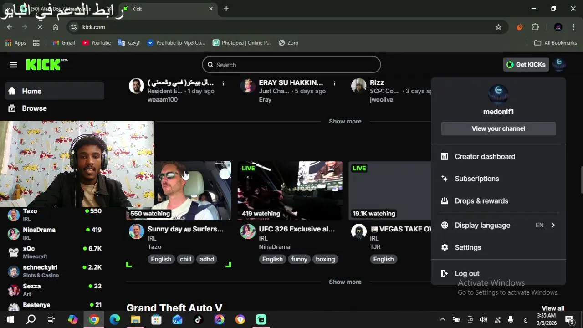Open the Gmail bookmark
The height and width of the screenshot is (328, 583).
[63, 43]
